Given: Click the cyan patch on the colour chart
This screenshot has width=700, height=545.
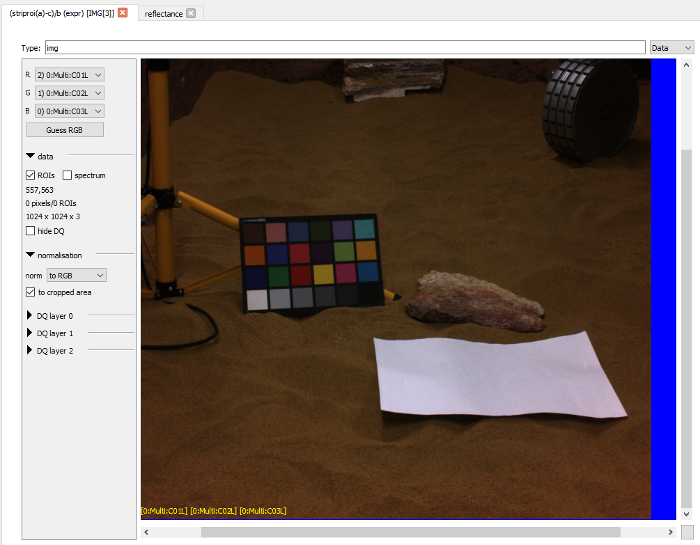Looking at the screenshot, I should [x=364, y=229].
